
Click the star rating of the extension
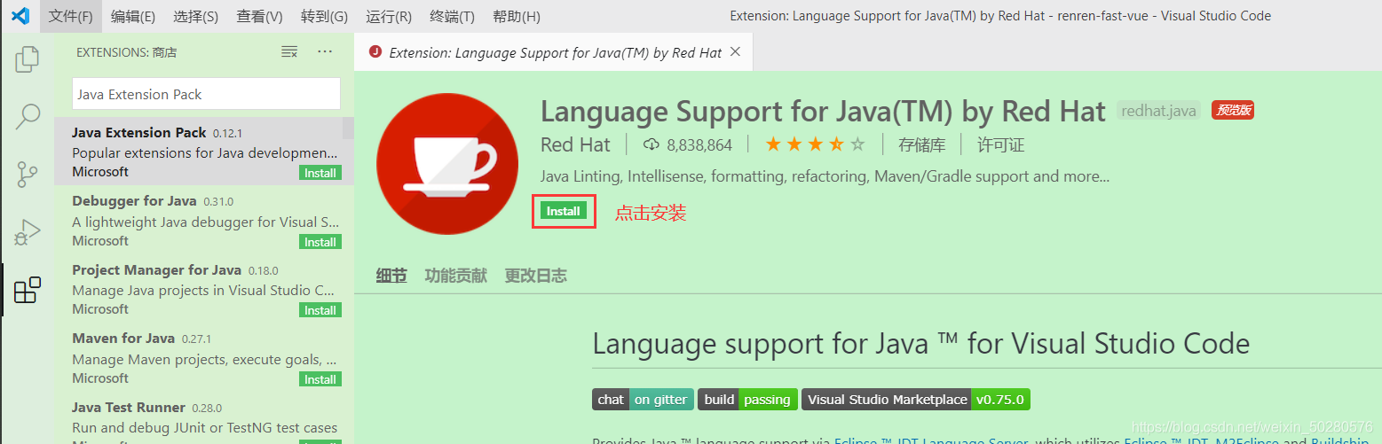(815, 144)
